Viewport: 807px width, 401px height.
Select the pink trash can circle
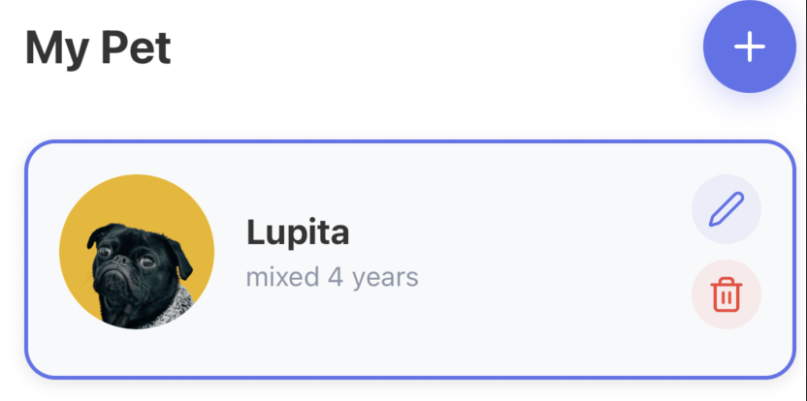pos(726,294)
